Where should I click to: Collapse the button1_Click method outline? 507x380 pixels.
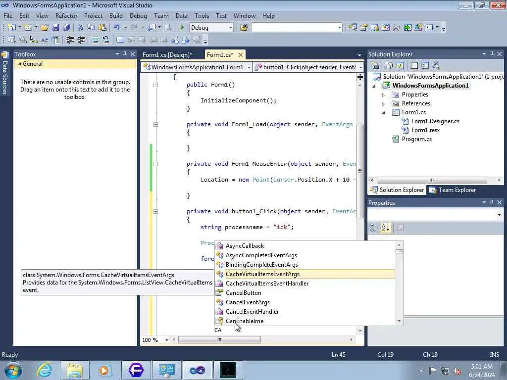155,212
